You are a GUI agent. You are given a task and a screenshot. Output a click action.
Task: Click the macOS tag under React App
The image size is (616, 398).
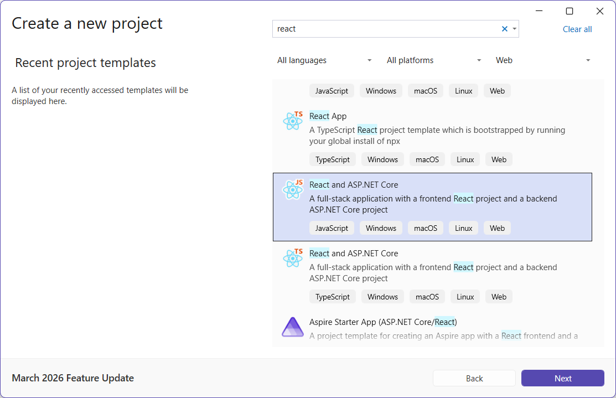point(427,159)
